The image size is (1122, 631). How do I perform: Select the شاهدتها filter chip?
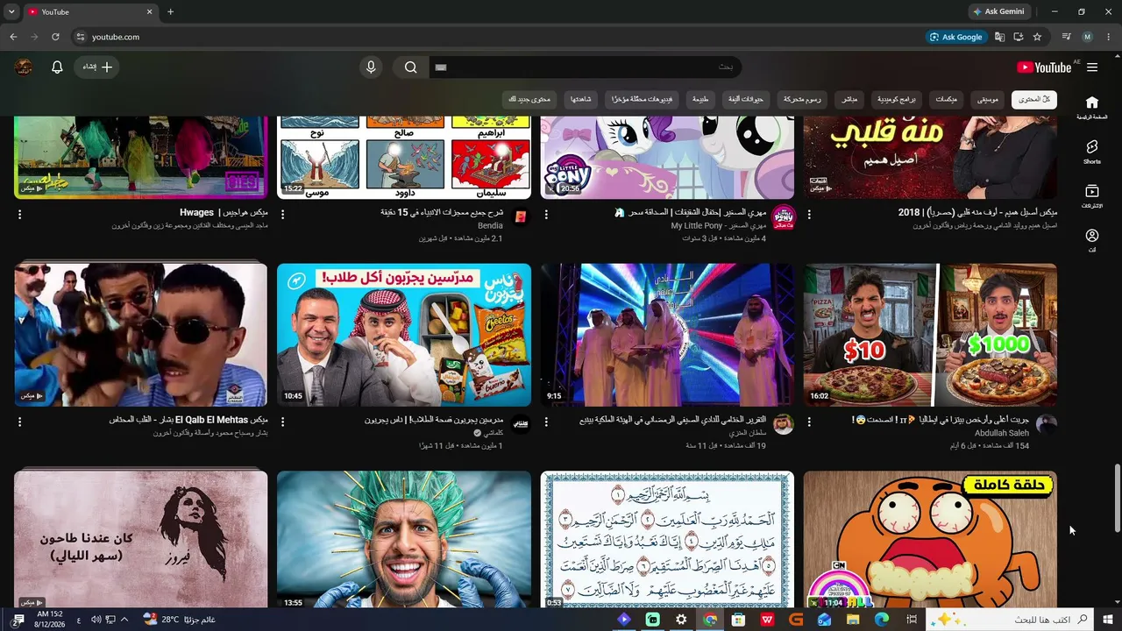pos(580,100)
